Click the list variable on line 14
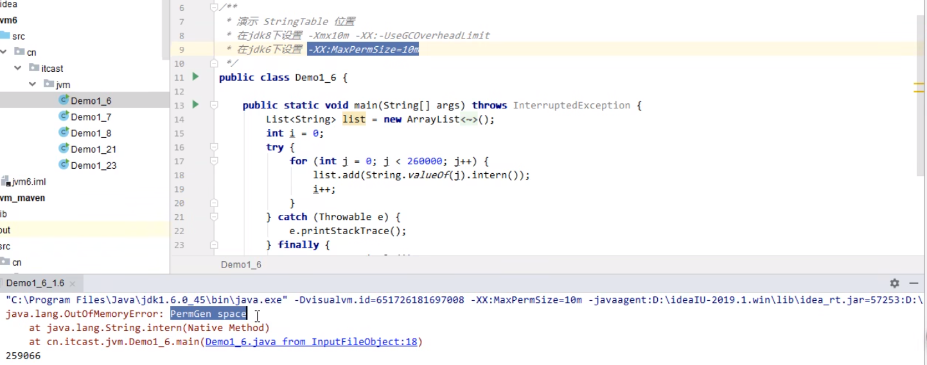This screenshot has height=365, width=927. click(354, 119)
